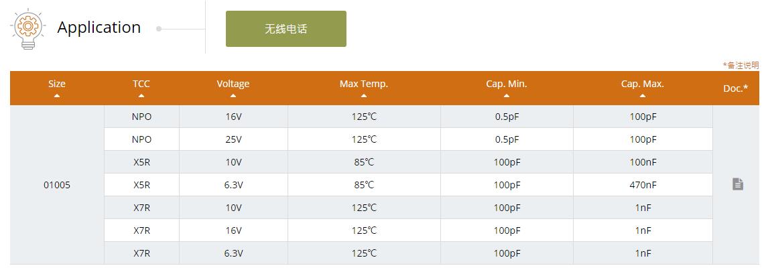Open the 备注说明 note link
Screen dimensions: 766x268
[741, 65]
